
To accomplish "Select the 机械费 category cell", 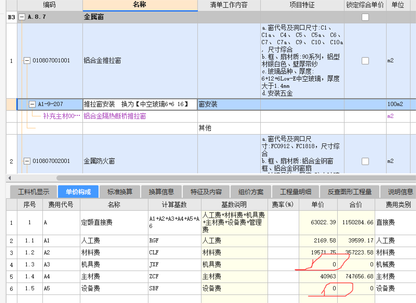I will pyautogui.click(x=395, y=265).
